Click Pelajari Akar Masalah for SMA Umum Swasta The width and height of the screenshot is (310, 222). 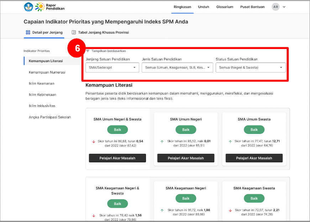pyautogui.click(x=254, y=158)
